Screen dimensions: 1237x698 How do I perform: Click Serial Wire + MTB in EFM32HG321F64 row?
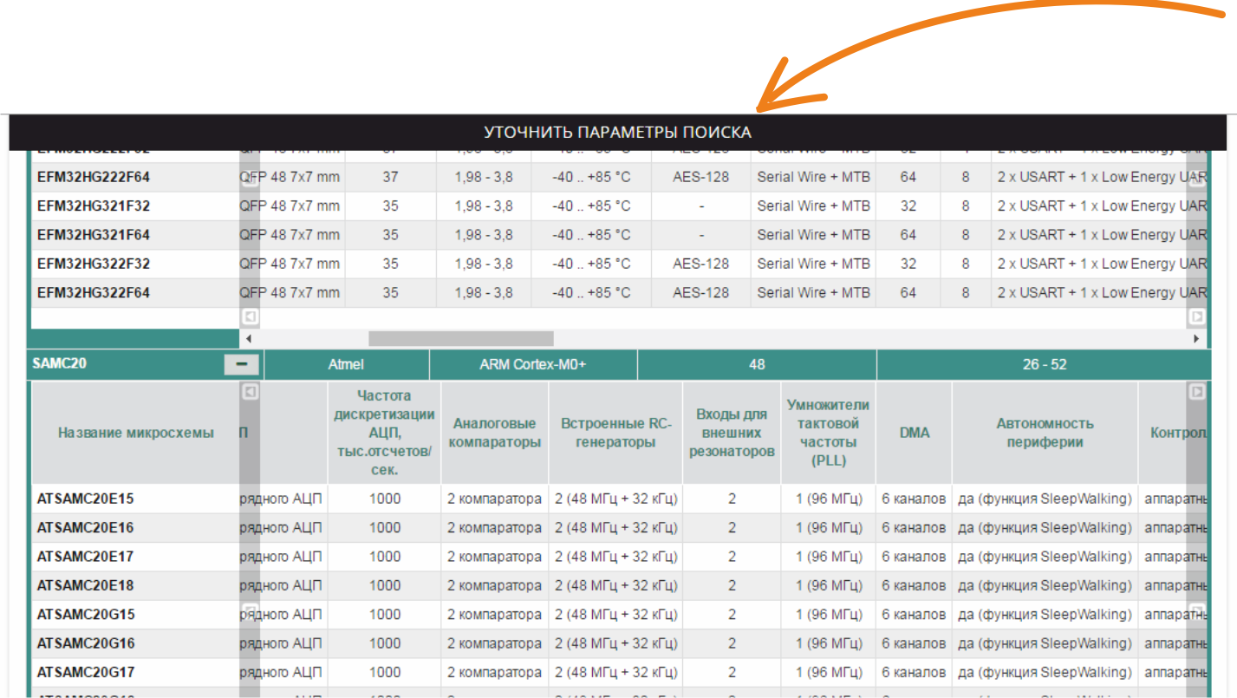point(813,235)
